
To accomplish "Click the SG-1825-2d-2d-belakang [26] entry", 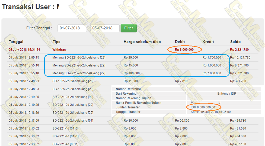I will 73,81.
